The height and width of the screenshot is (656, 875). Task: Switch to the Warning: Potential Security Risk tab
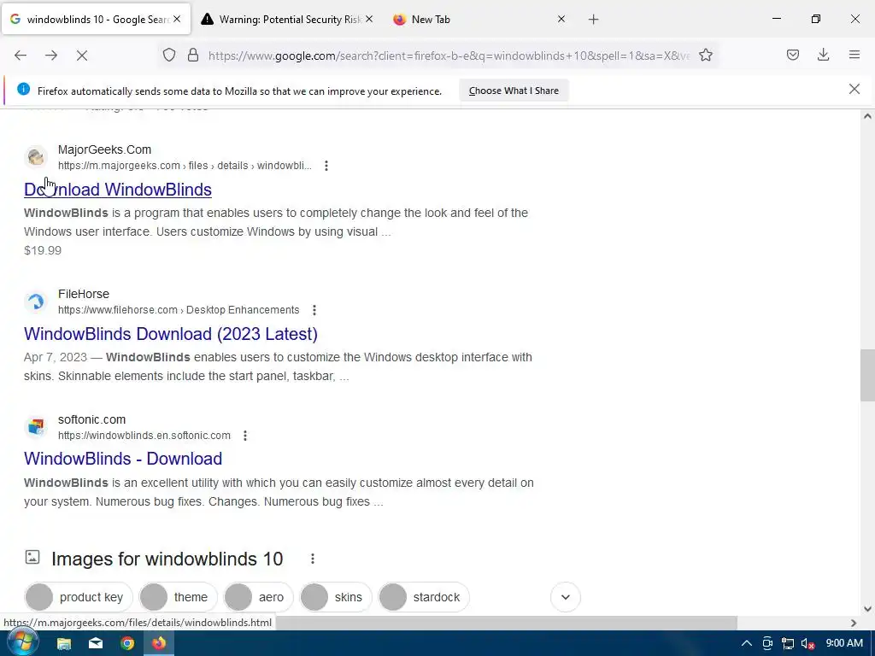coord(287,20)
